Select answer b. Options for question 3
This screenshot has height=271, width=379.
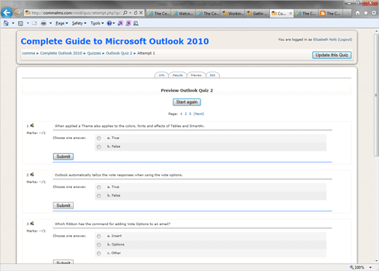[99, 245]
